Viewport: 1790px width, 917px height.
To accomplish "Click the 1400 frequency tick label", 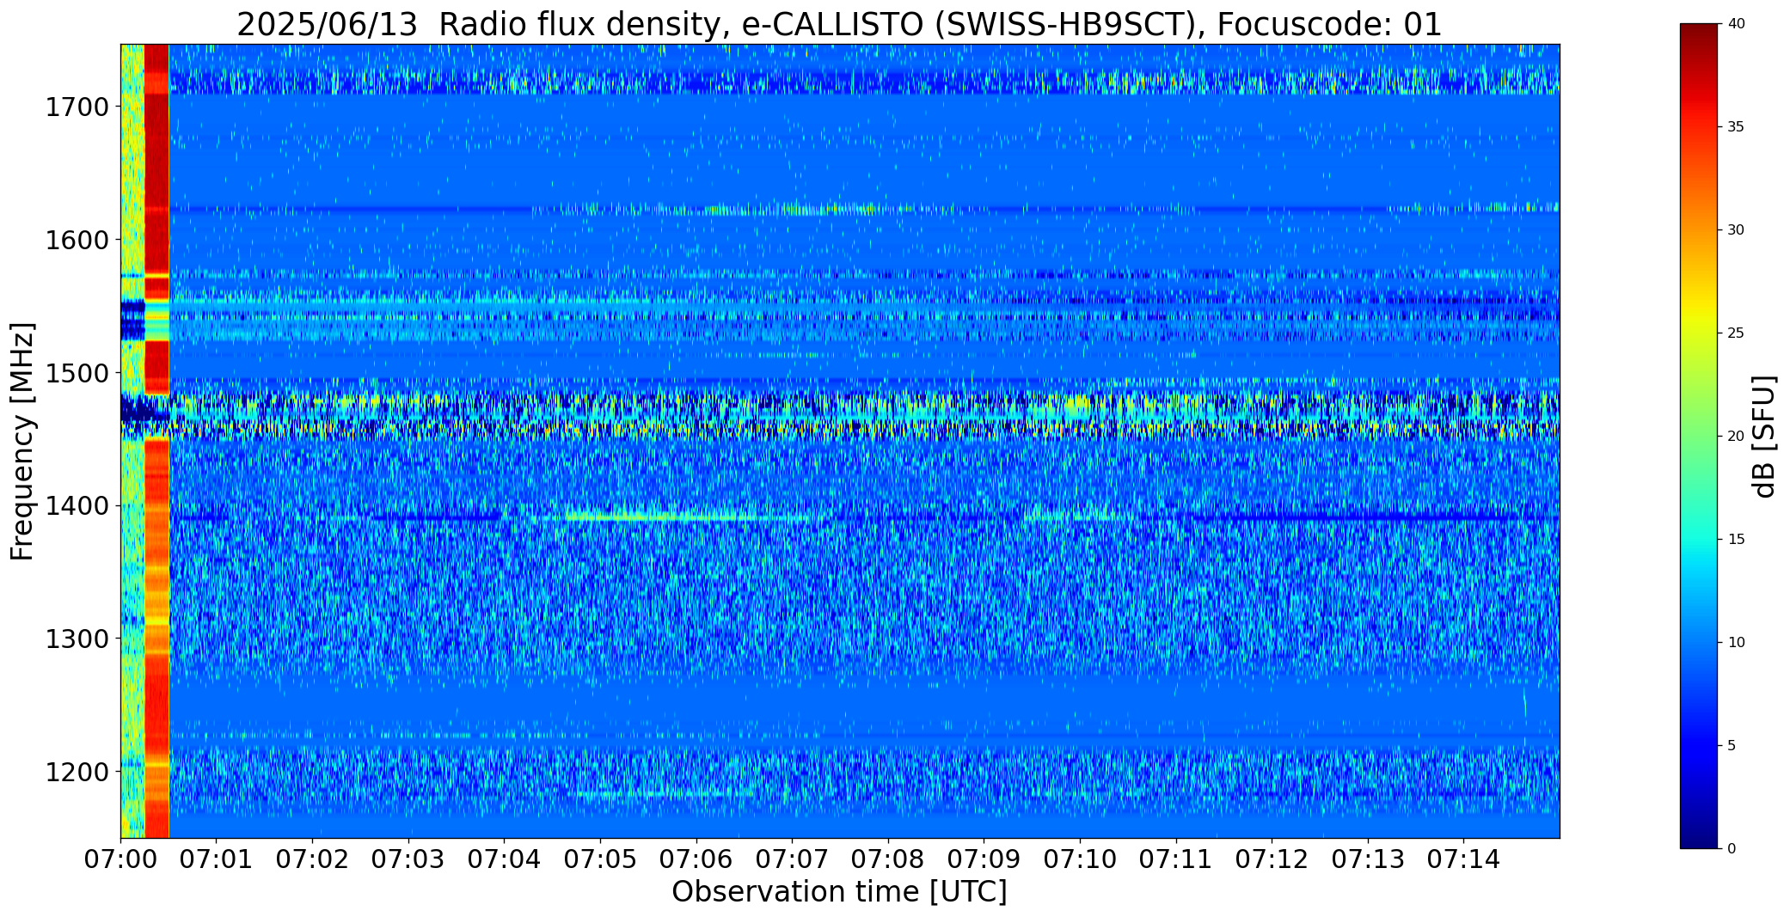I will [76, 506].
